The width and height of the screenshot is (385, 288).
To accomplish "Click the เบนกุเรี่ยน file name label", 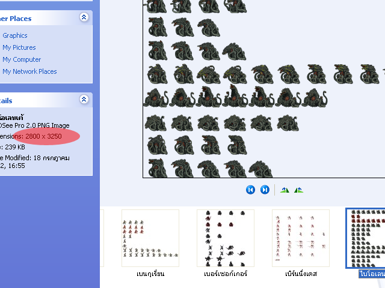I will 150,274.
